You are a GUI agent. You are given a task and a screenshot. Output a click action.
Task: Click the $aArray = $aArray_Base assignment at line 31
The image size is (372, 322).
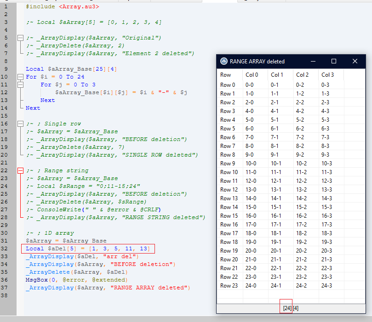[x=66, y=241]
